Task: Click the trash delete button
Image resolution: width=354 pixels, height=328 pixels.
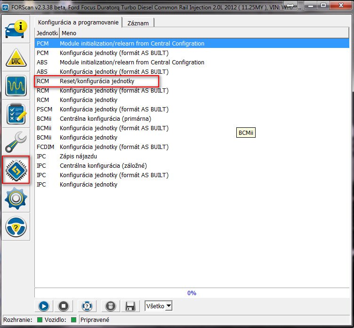Action: [x=109, y=306]
